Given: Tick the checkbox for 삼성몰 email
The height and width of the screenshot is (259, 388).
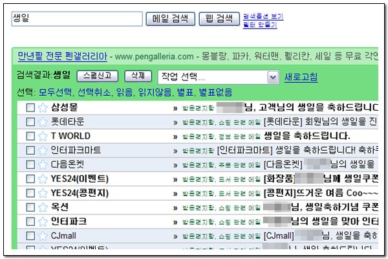Looking at the screenshot, I should tap(30, 107).
